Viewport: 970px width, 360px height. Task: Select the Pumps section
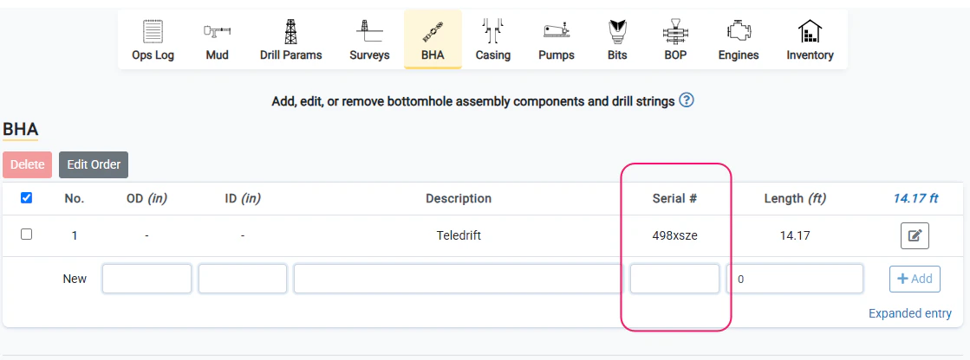coord(556,40)
